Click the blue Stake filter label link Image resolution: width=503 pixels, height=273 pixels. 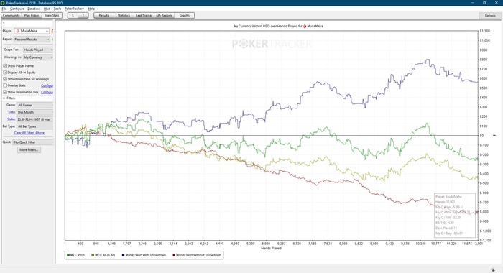(11, 119)
